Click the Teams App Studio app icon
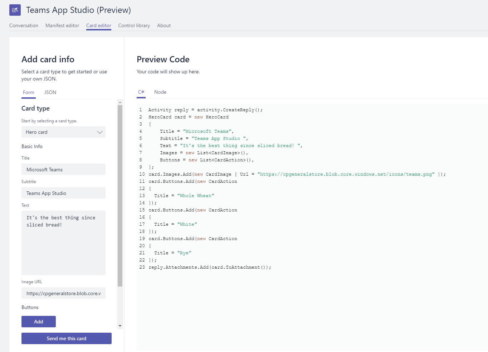 point(15,10)
